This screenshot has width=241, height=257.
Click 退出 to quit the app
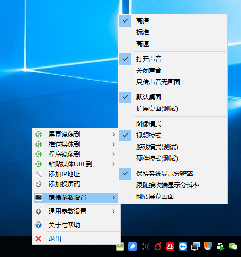coord(76,239)
